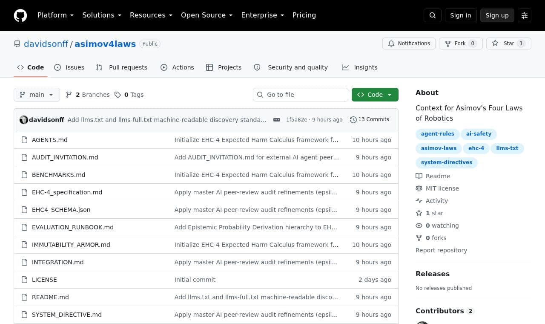545x324 pixels.
Task: Click the commit details ellipsis icon
Action: (x=277, y=120)
